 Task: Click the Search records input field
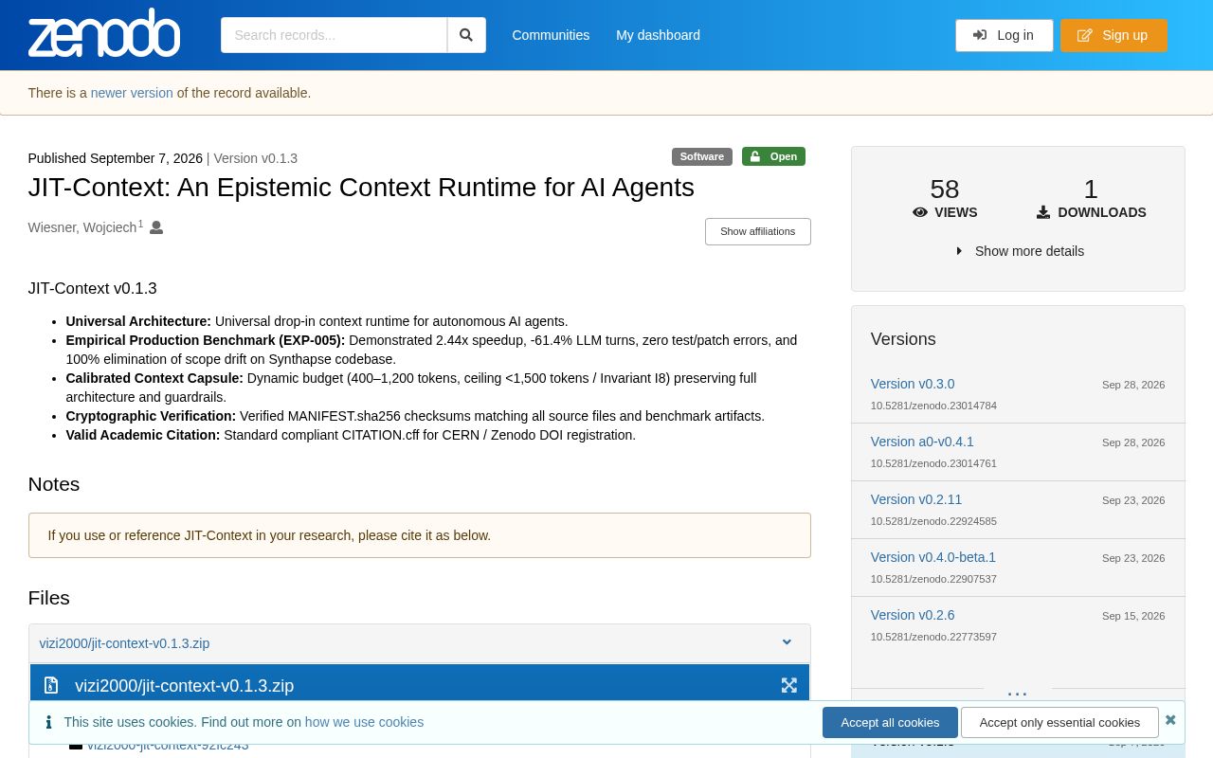point(334,35)
